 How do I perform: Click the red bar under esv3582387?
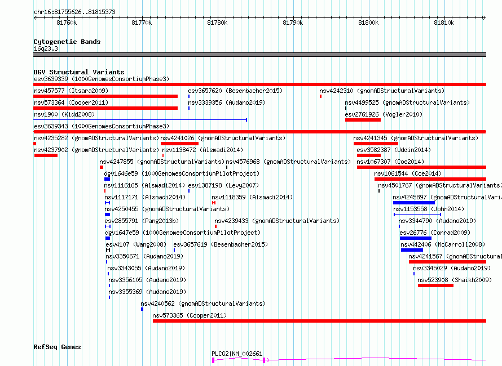click(x=369, y=155)
